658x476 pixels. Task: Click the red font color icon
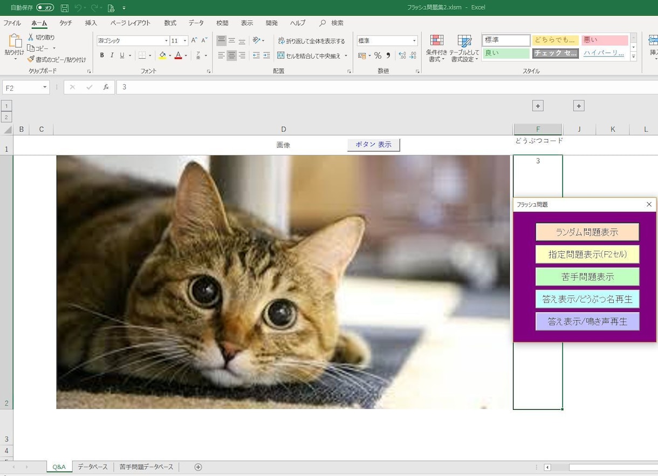[178, 55]
